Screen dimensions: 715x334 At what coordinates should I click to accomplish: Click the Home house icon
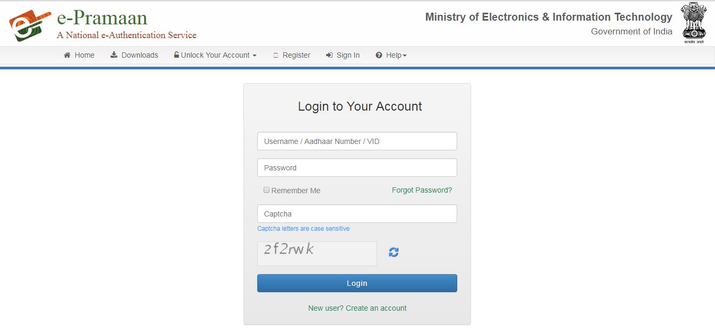(67, 55)
